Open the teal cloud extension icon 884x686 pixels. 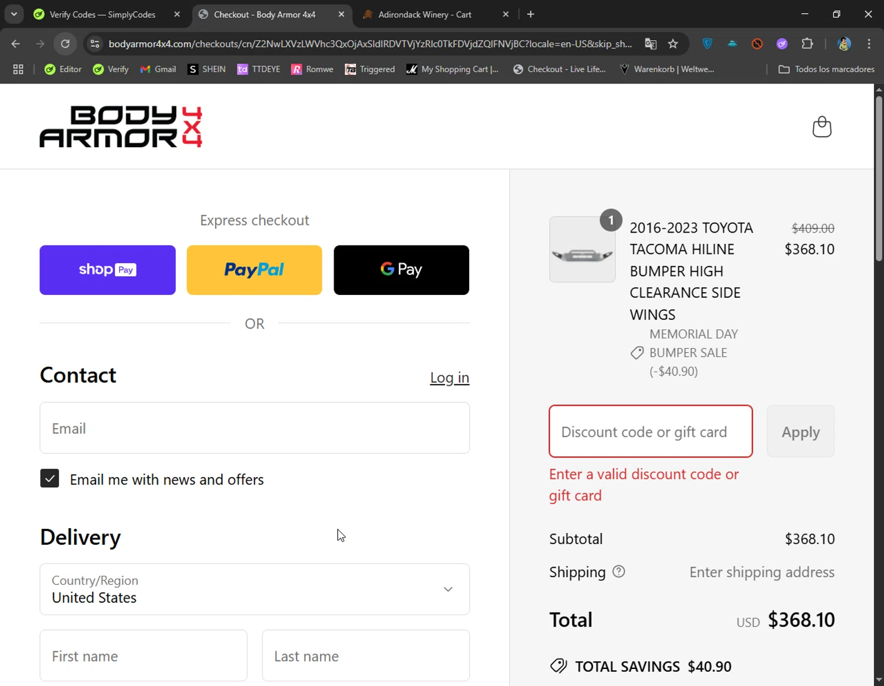(x=733, y=44)
